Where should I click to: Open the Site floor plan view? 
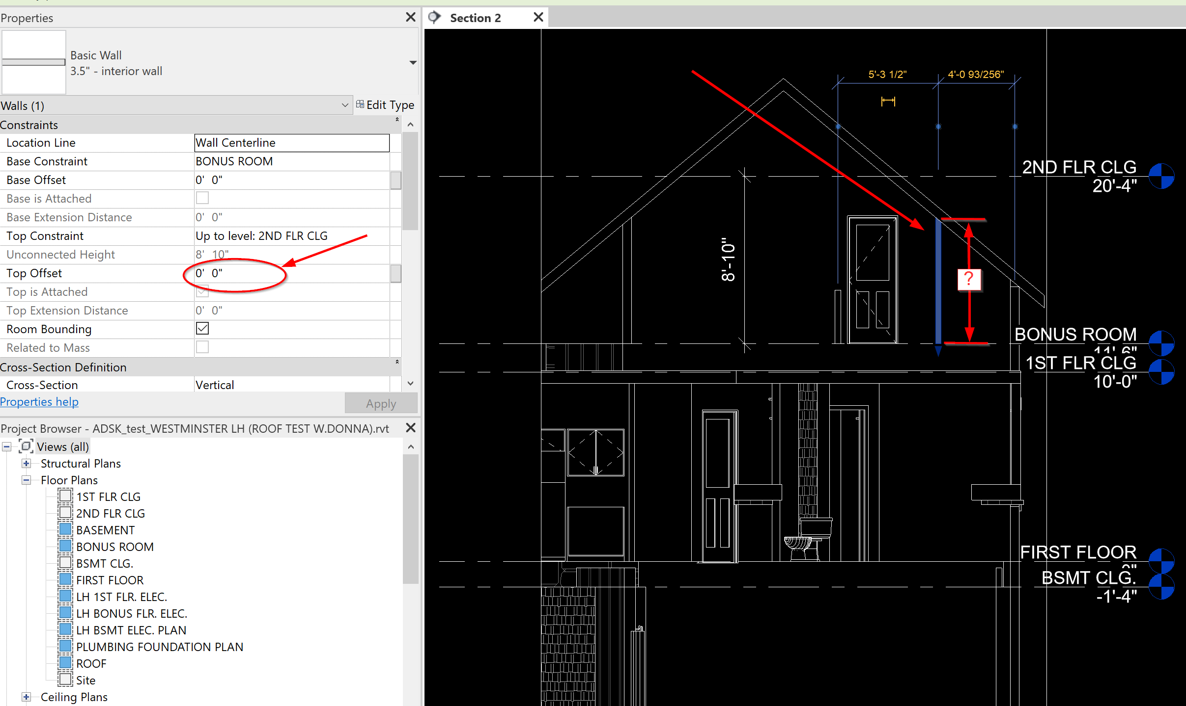[86, 680]
